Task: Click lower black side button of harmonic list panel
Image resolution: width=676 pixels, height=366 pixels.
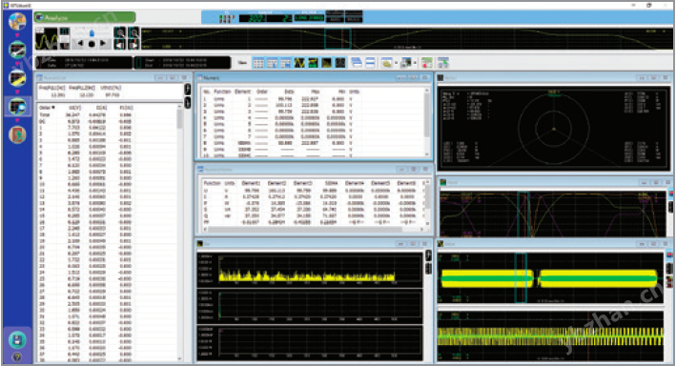Action: [188, 103]
